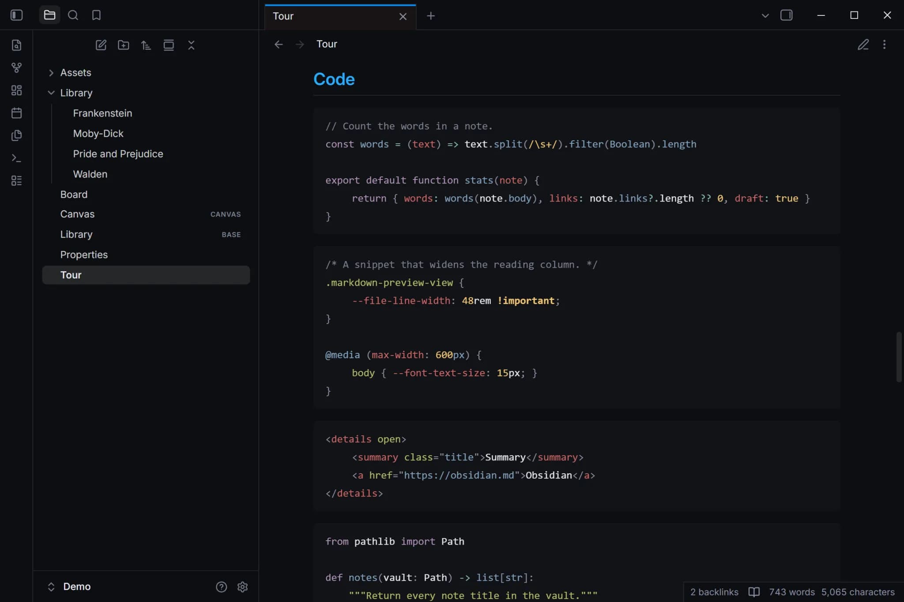The height and width of the screenshot is (602, 904).
Task: Change sort order icon
Action: [146, 45]
